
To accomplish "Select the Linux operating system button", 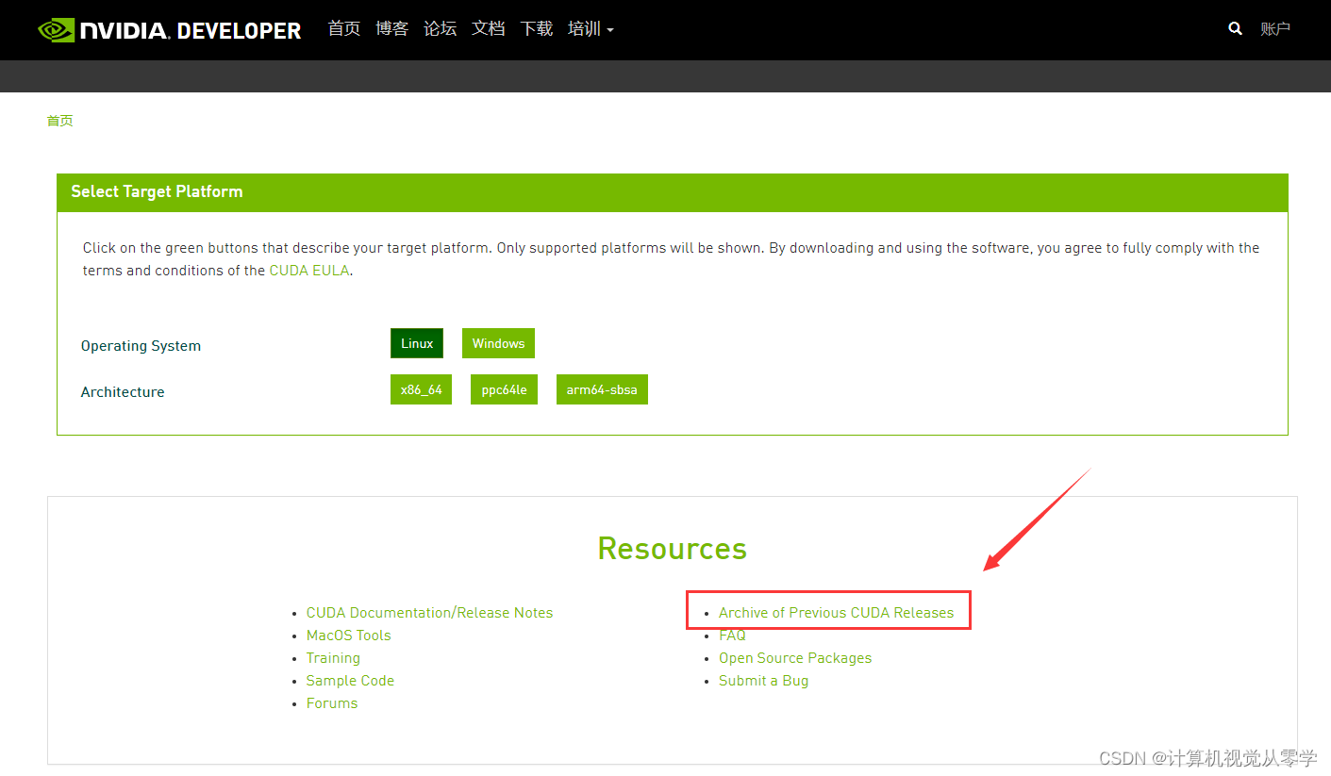I will [417, 343].
